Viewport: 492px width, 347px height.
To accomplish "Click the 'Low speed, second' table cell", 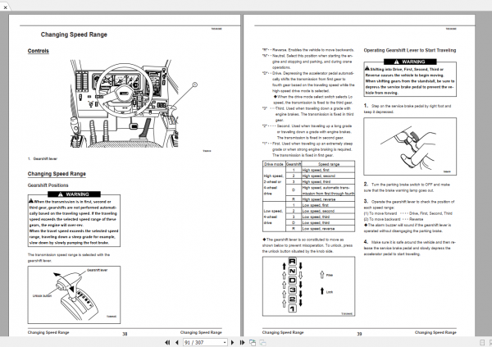I will [328, 211].
